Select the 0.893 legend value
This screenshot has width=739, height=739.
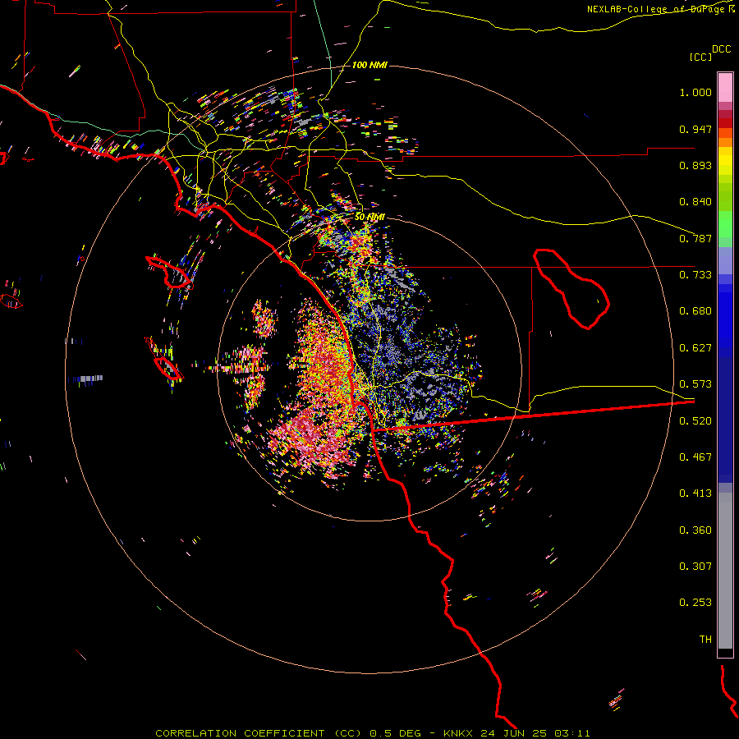pos(695,165)
